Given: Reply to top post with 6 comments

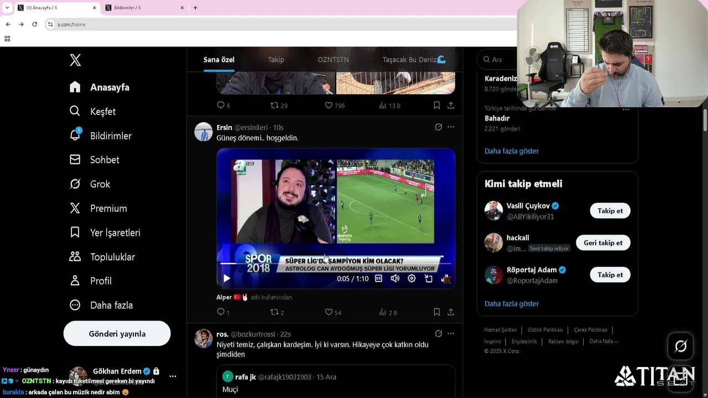Looking at the screenshot, I should [223, 105].
